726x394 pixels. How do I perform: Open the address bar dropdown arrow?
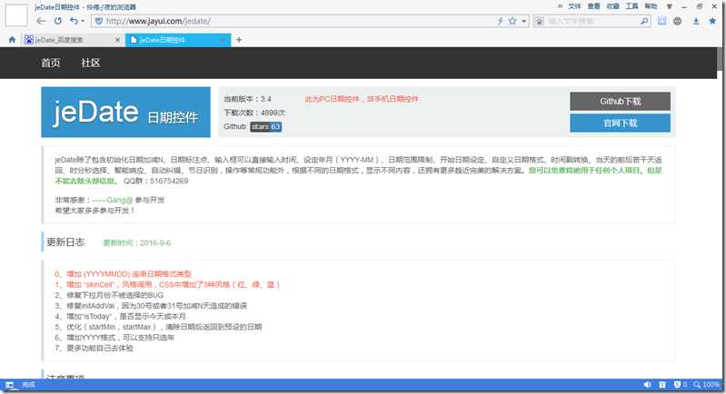[523, 21]
